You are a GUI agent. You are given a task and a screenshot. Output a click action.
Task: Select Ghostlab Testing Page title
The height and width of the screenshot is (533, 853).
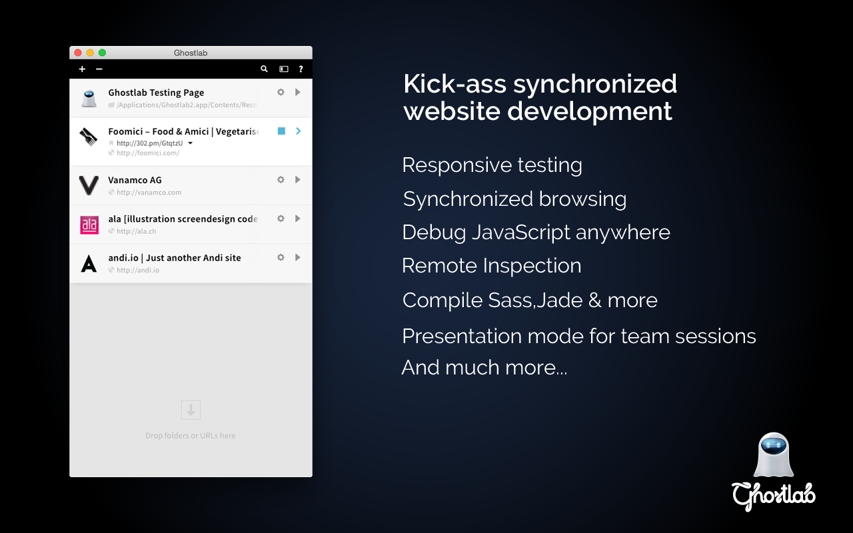(x=156, y=93)
